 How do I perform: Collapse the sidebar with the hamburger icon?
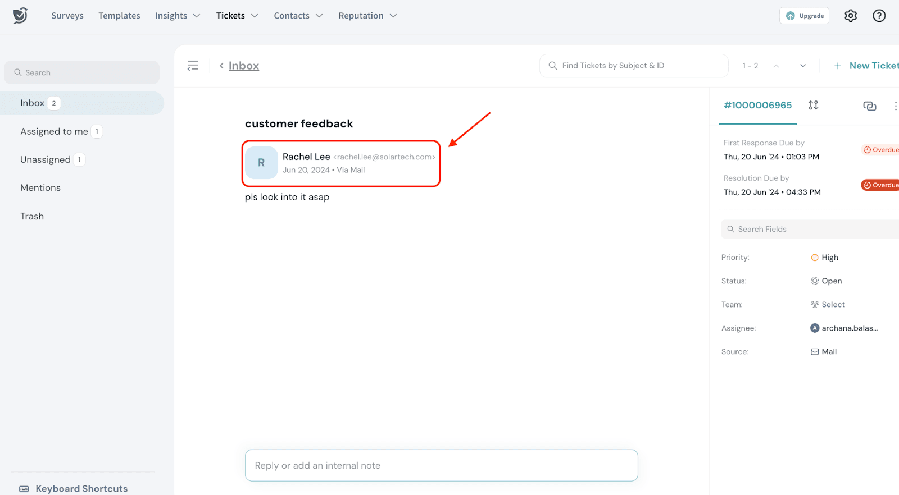tap(193, 66)
